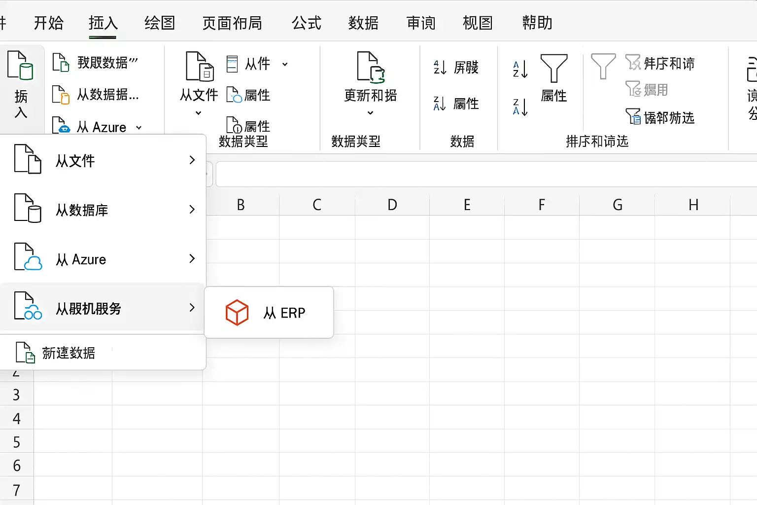Click the orange-accented 从数据 document icon in ribbon
The width and height of the screenshot is (757, 505).
(x=61, y=95)
